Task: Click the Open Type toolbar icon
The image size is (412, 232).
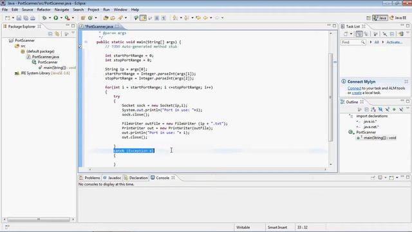Action: (x=106, y=18)
